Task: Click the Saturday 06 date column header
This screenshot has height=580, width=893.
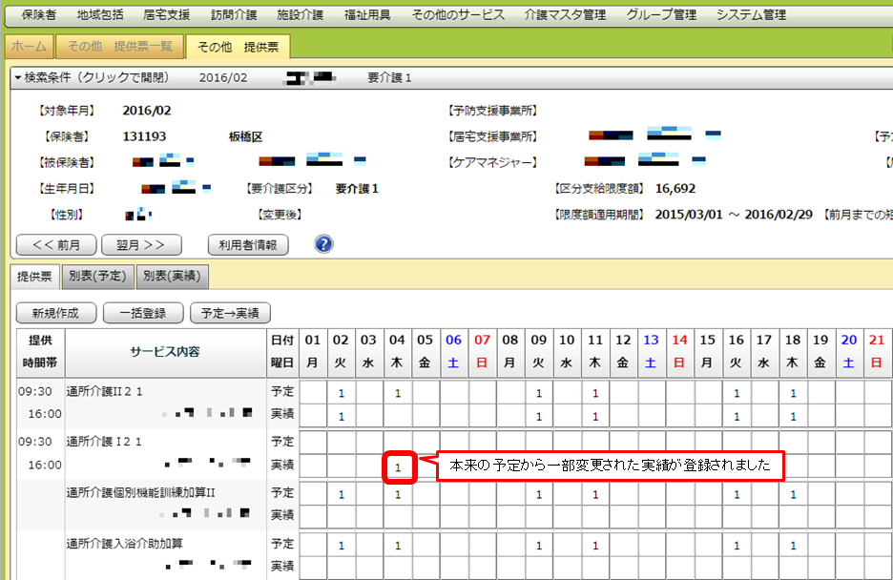Action: pyautogui.click(x=453, y=351)
